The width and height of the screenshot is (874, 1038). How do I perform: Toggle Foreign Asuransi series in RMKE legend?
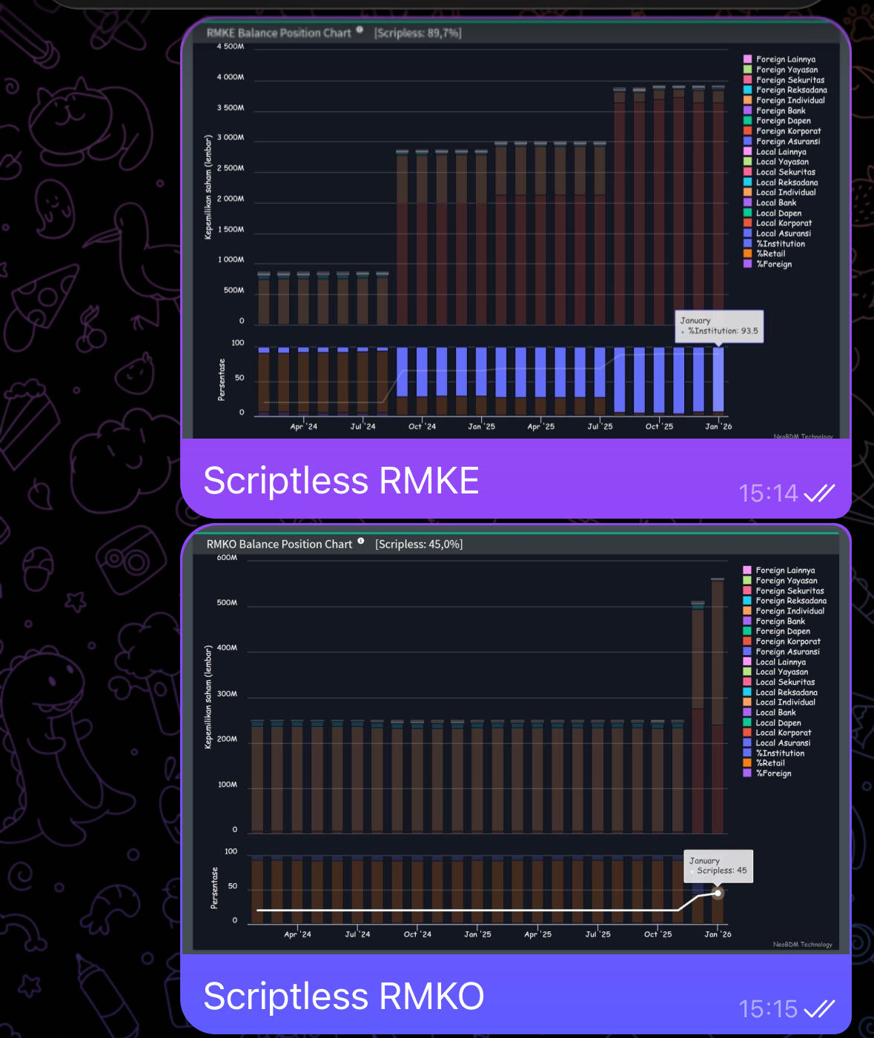pos(782,142)
